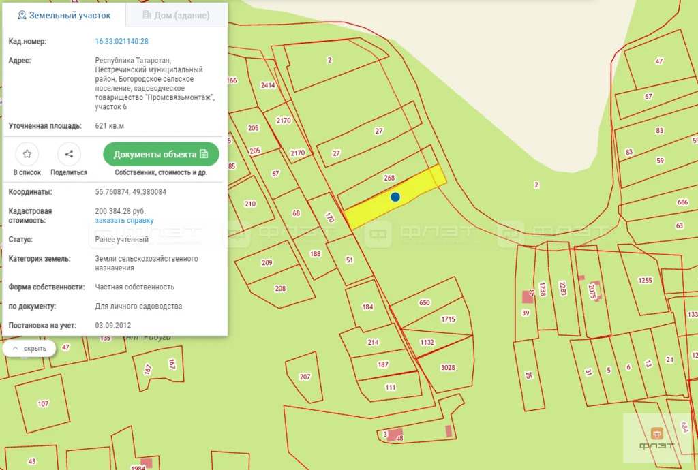Image resolution: width=698 pixels, height=470 pixels.
Task: Switch to the Дом (здание) tab
Action: click(x=177, y=15)
